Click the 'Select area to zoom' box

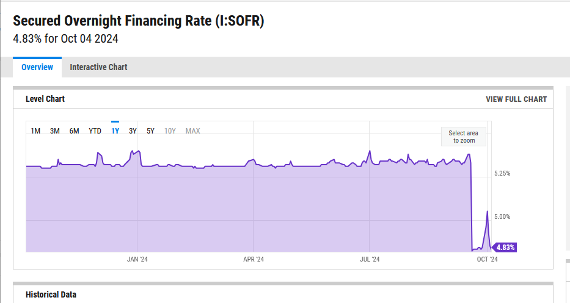(x=464, y=137)
